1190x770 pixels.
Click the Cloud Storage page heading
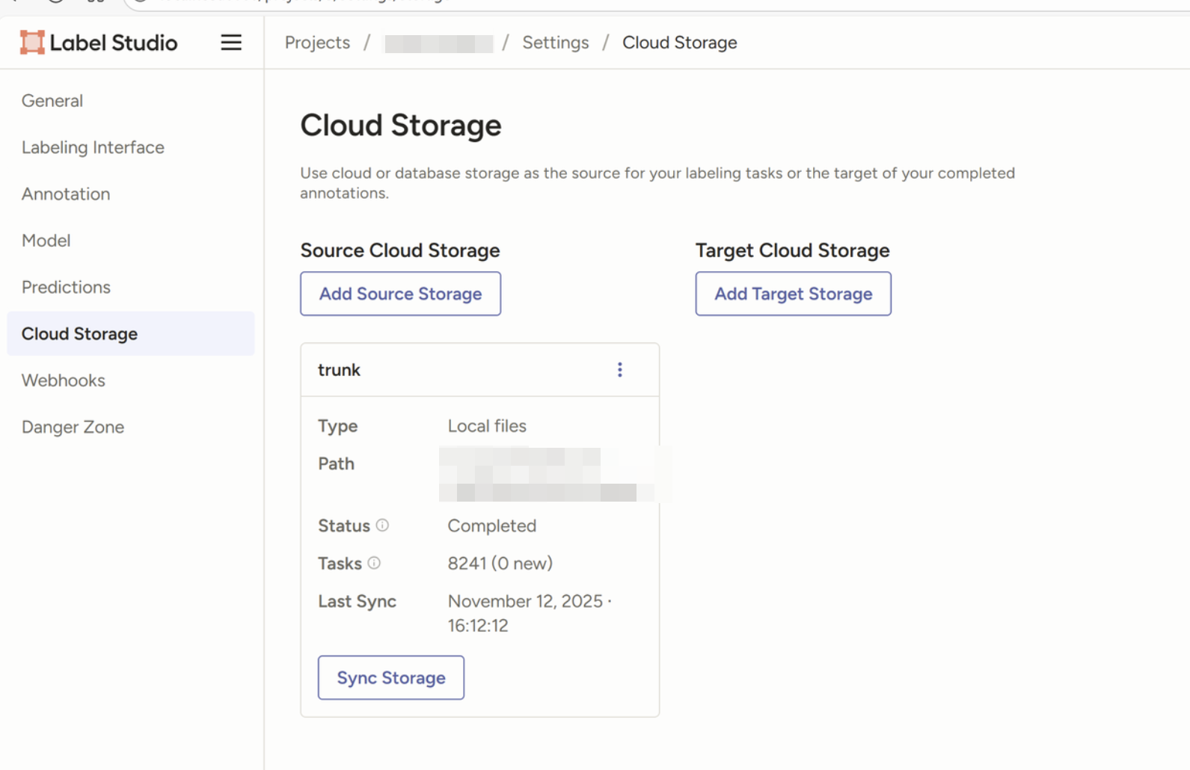[x=401, y=126]
